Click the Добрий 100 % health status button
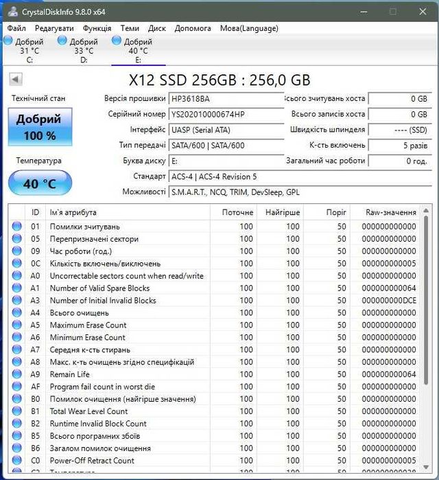439x480 pixels. [x=40, y=127]
